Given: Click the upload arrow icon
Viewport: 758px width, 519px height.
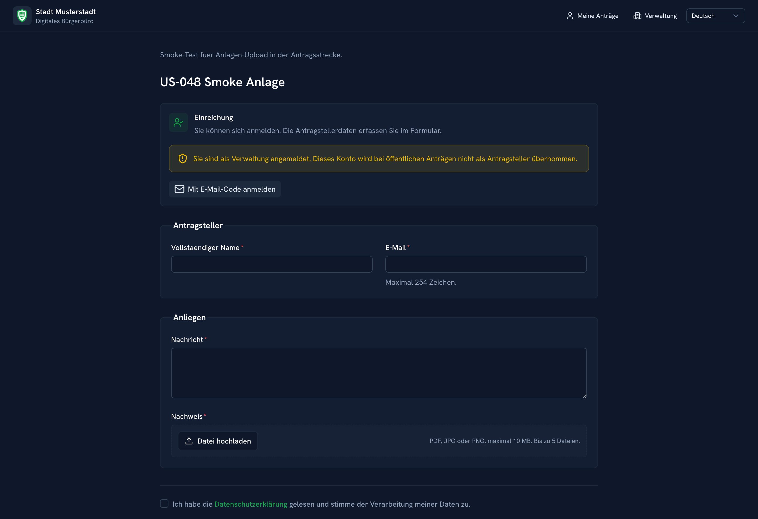Looking at the screenshot, I should pyautogui.click(x=189, y=441).
